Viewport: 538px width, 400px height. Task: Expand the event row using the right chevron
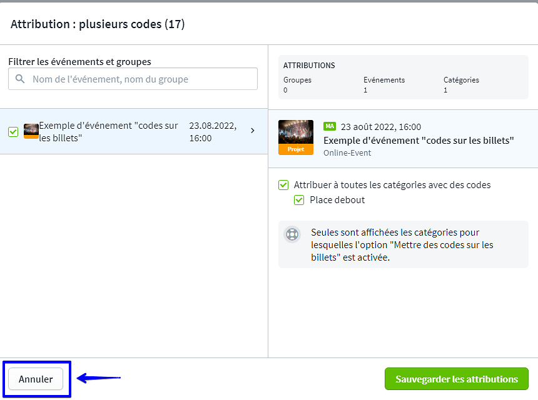pos(253,131)
